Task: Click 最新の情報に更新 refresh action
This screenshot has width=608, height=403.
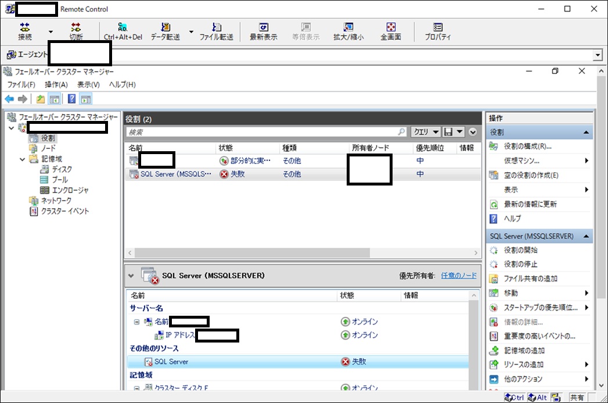Action: point(530,204)
